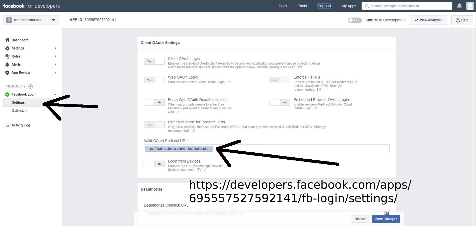
Task: Click the featherstester.site app icon
Action: [9, 20]
